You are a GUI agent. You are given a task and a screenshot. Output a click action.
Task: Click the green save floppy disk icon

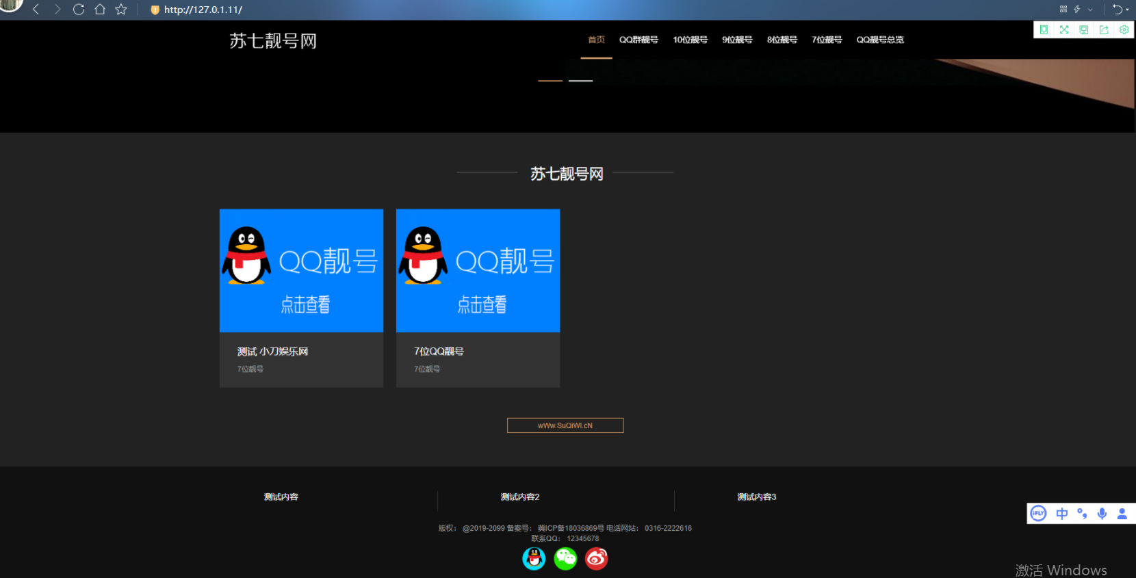[1084, 29]
